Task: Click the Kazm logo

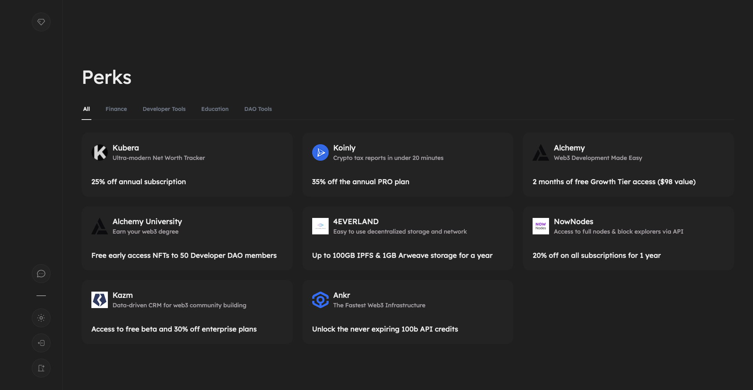Action: 100,300
